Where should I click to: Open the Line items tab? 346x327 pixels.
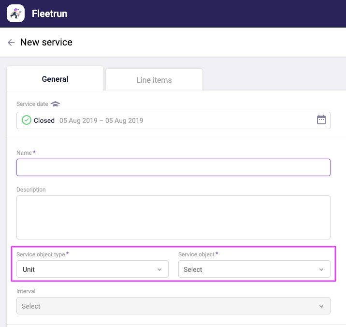(154, 80)
